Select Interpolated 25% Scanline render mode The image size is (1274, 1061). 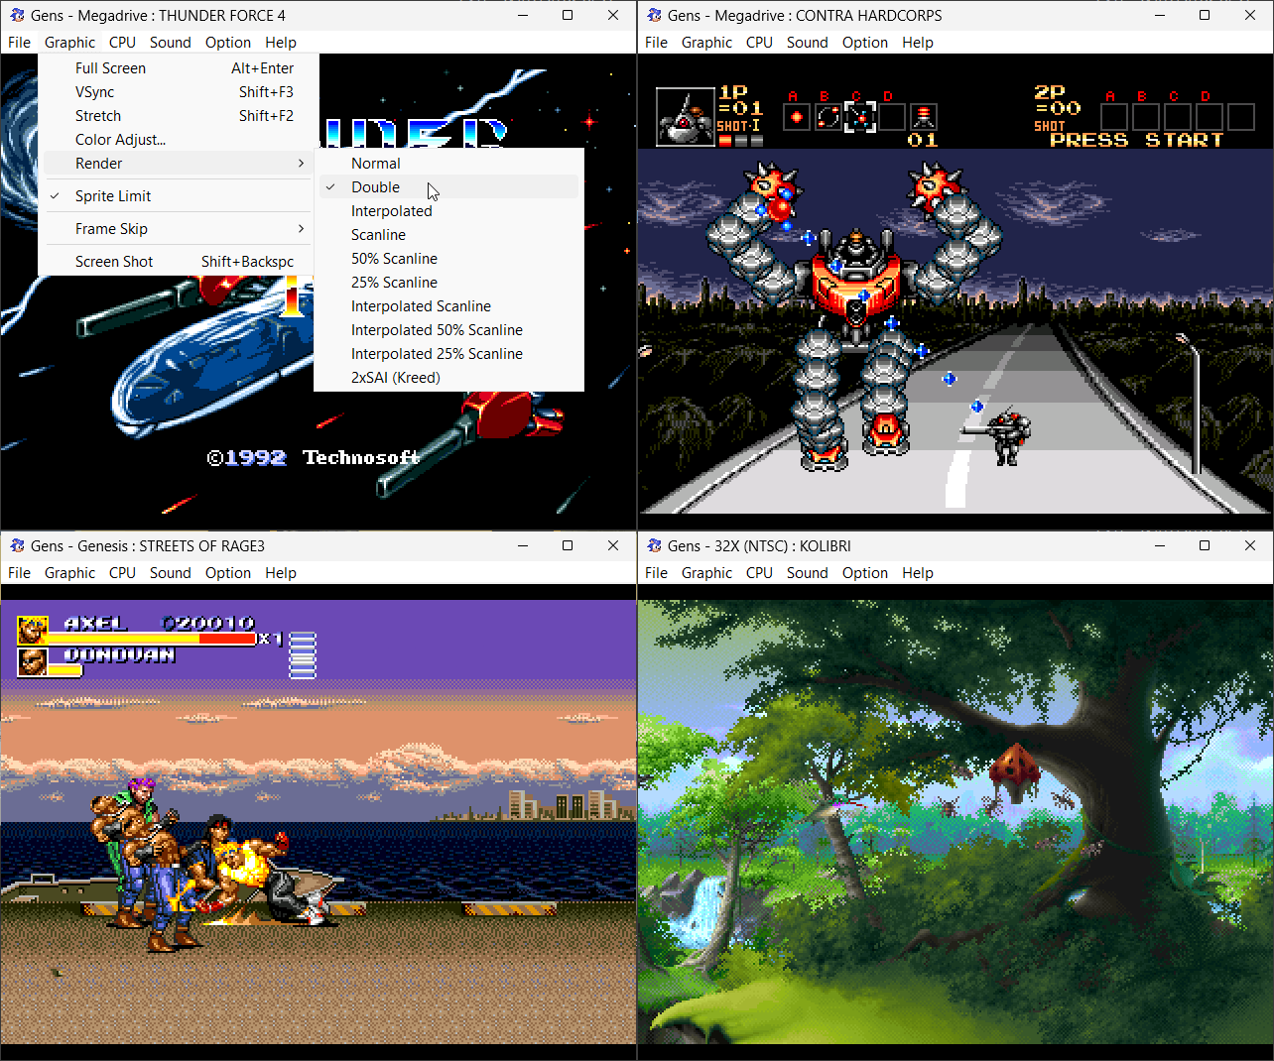pyautogui.click(x=448, y=354)
